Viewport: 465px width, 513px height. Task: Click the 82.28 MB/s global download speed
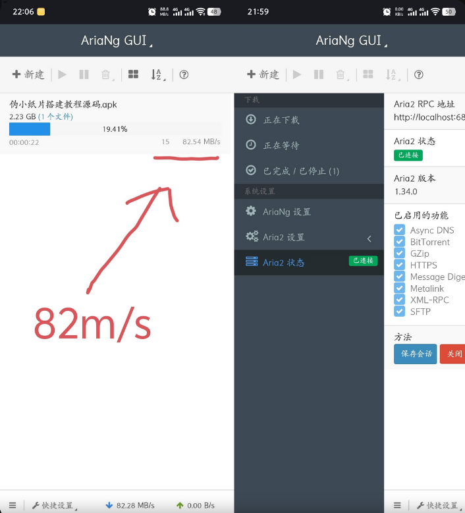point(130,506)
